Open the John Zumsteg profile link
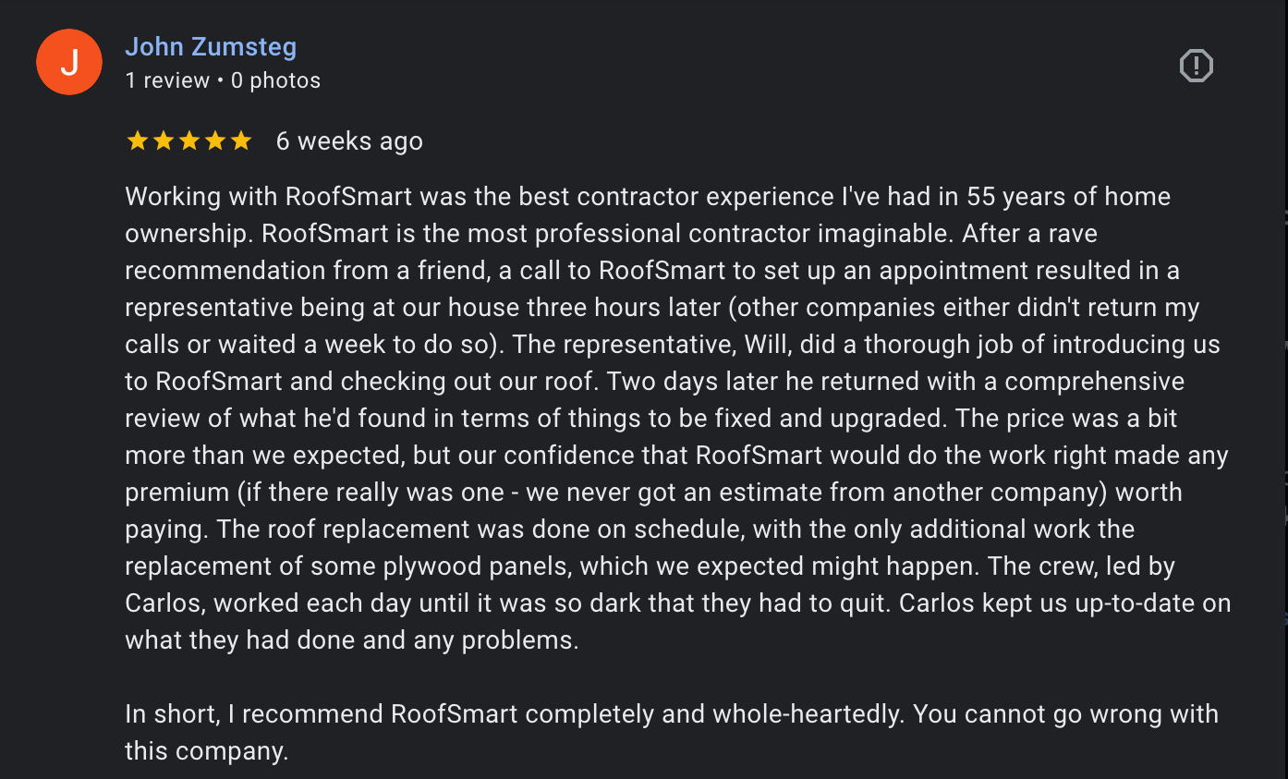The width and height of the screenshot is (1288, 779). tap(211, 46)
